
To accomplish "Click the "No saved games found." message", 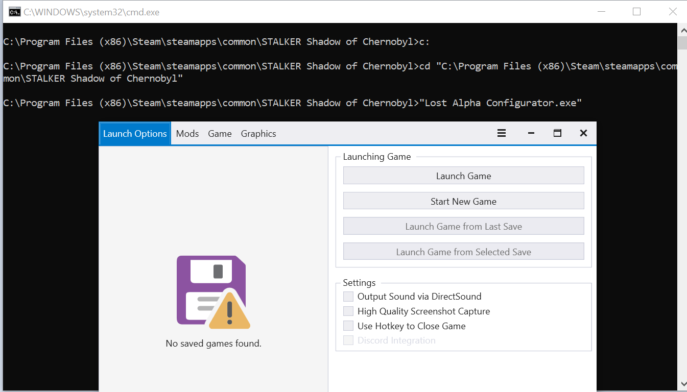I will (214, 344).
